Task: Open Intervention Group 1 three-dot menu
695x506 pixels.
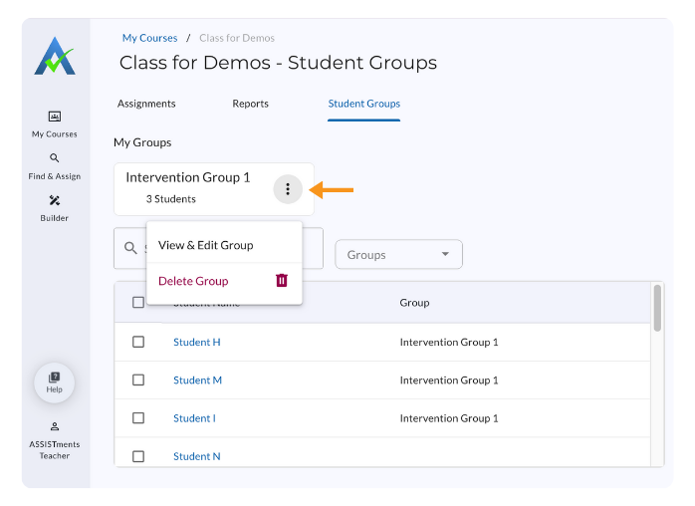Action: click(288, 188)
